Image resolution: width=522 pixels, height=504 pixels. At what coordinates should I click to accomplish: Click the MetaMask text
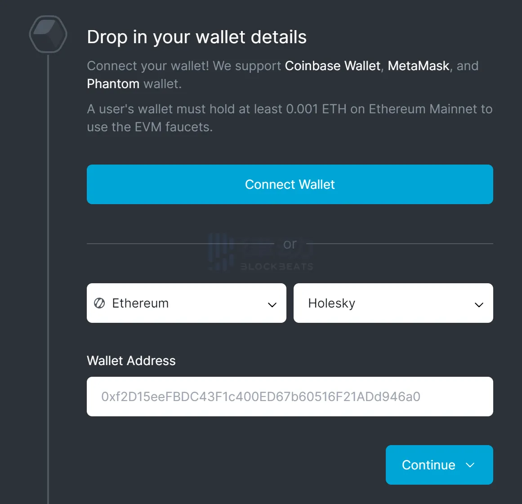coord(418,66)
